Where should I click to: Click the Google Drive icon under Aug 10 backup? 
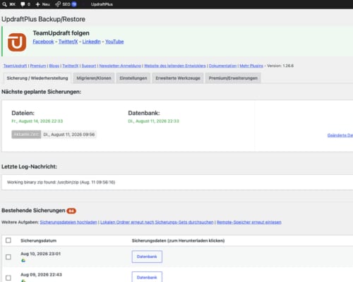[23, 260]
